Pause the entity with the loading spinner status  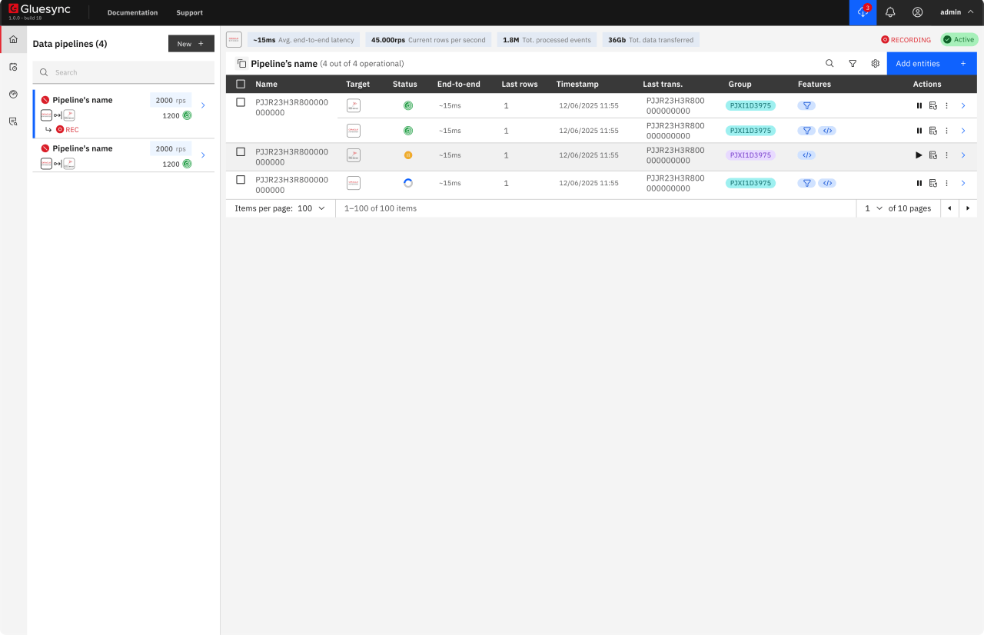[x=919, y=183]
